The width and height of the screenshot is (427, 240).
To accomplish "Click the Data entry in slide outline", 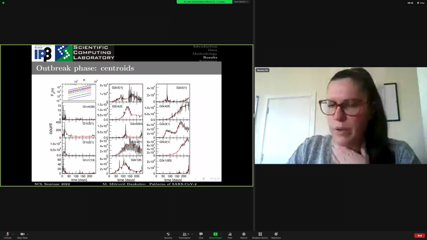I will [x=212, y=50].
